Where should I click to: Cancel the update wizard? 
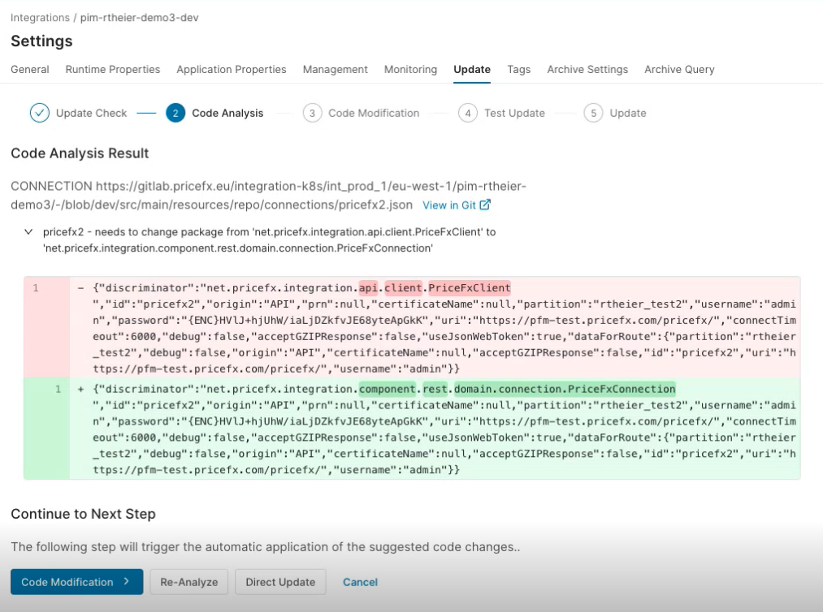(360, 582)
